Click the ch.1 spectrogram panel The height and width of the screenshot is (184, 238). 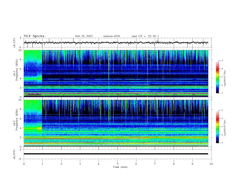116,73
